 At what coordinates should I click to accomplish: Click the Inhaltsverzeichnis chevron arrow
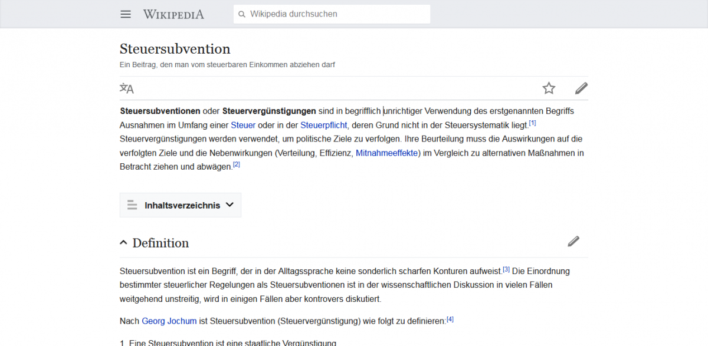click(230, 205)
